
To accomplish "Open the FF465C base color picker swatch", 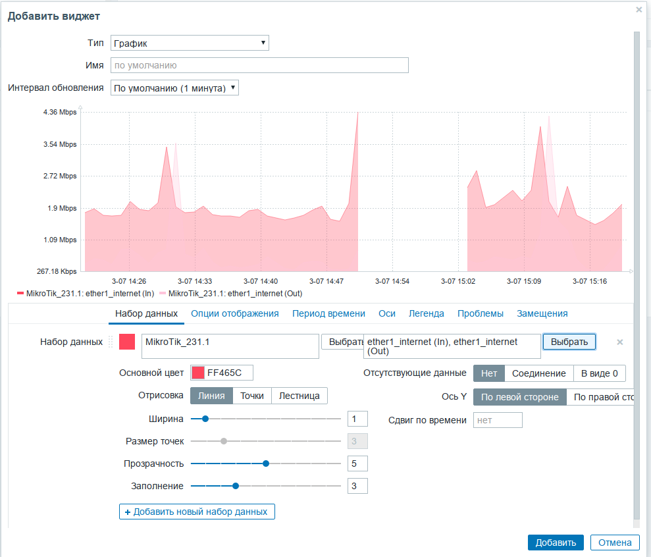I will point(197,373).
